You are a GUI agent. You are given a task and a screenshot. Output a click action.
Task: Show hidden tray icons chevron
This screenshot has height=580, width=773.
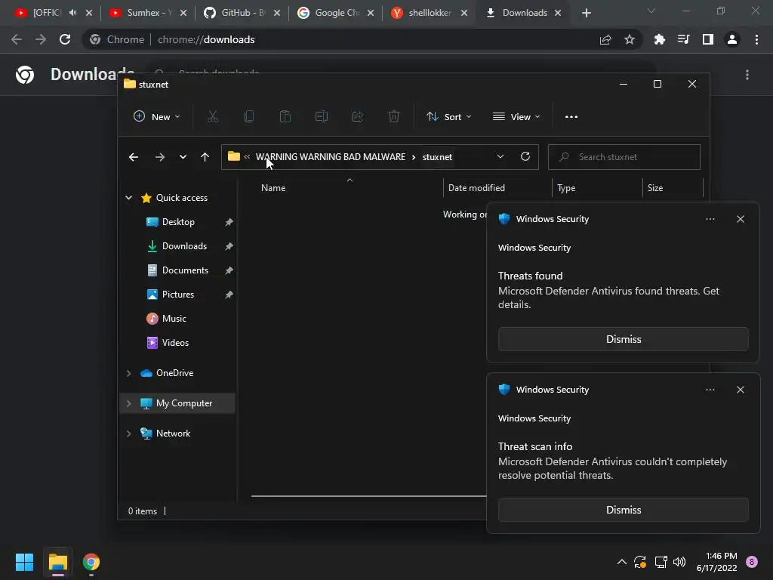pyautogui.click(x=622, y=562)
